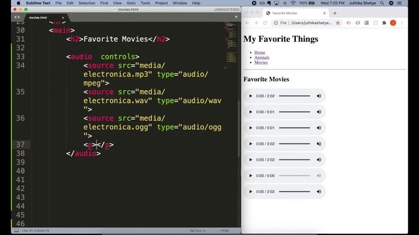This screenshot has height=235, width=419.
Task: Open the Chrome profile avatar
Action: pos(393,23)
